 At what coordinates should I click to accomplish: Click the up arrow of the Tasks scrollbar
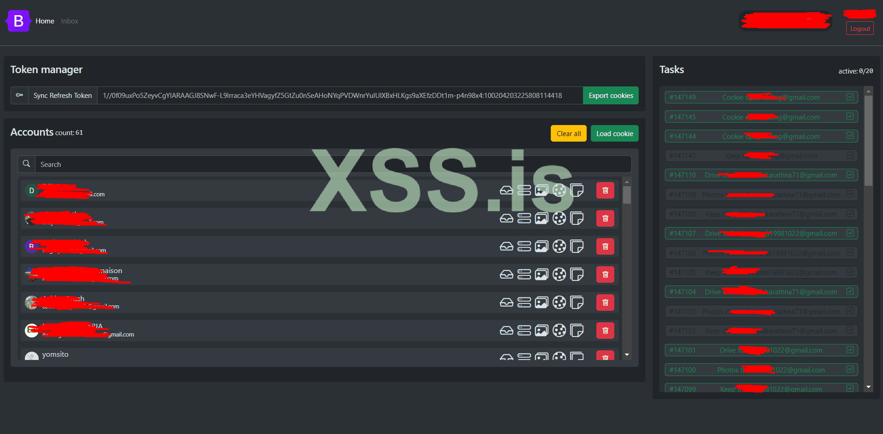[x=868, y=91]
